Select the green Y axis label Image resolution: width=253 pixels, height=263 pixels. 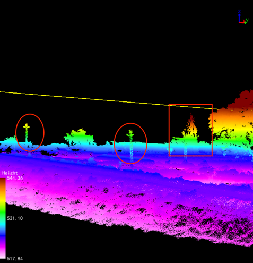point(247,20)
